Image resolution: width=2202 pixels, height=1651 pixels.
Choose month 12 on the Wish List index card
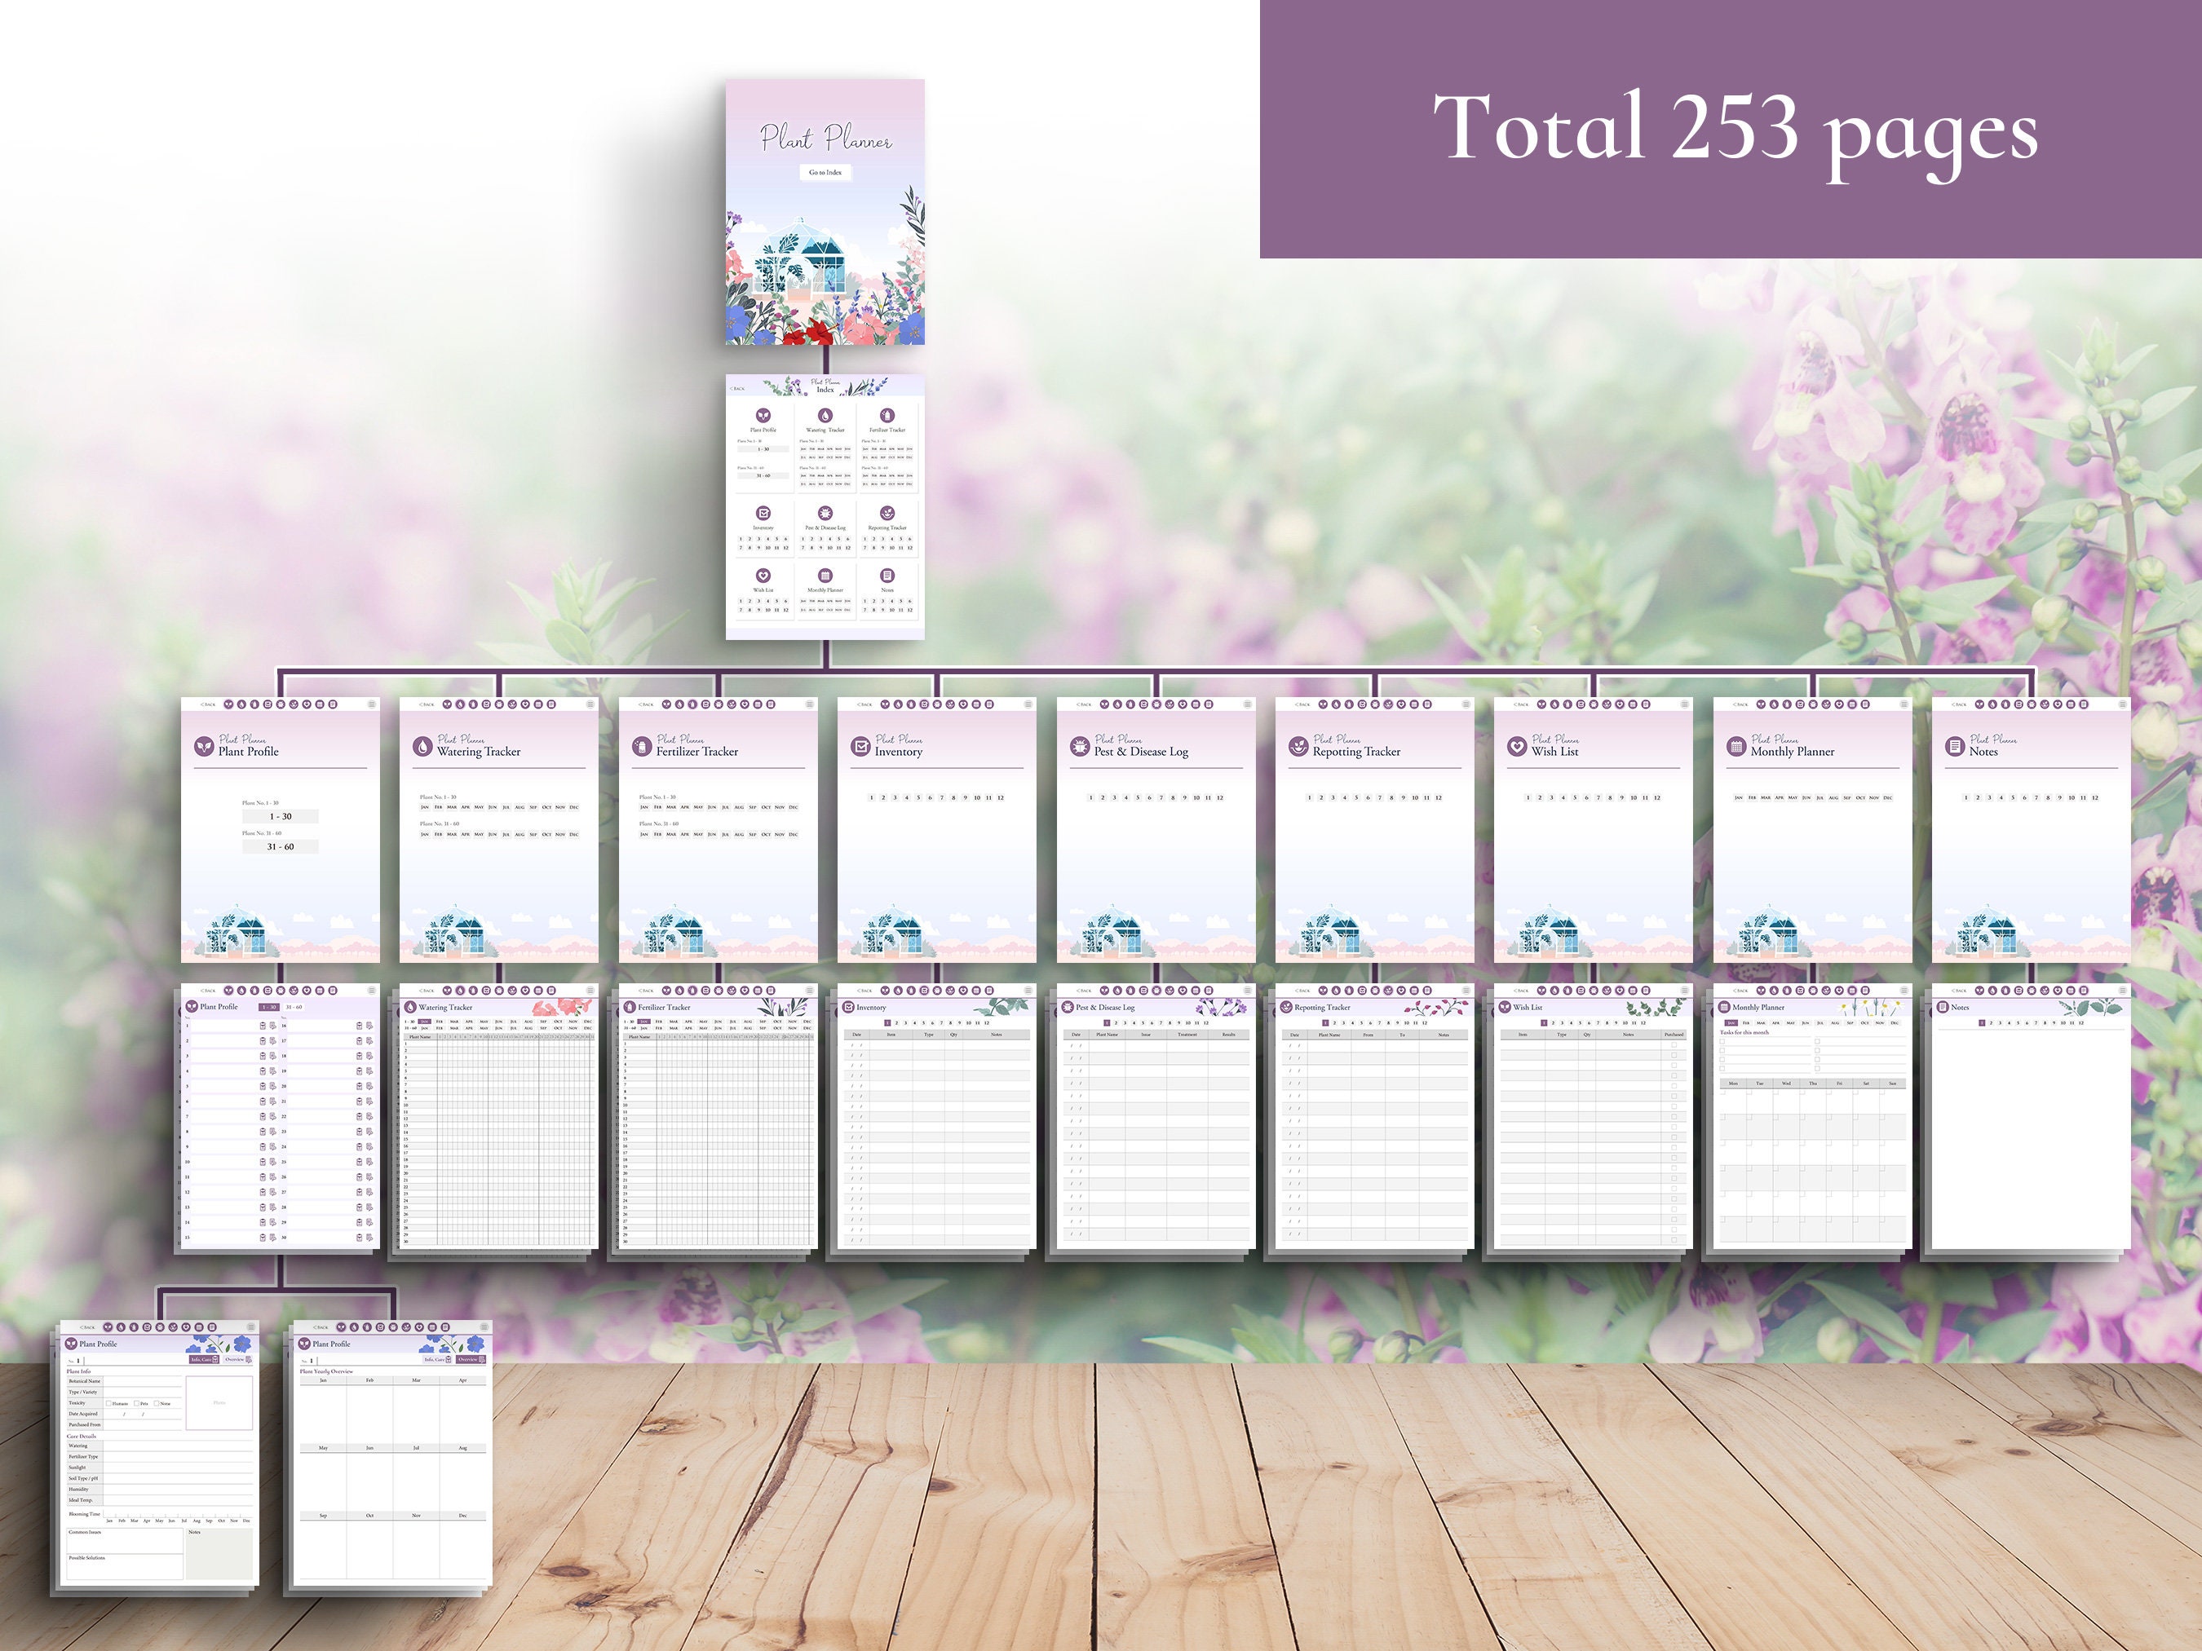785,608
